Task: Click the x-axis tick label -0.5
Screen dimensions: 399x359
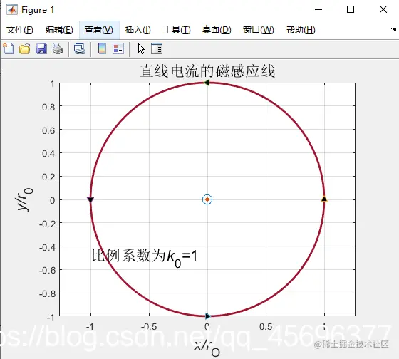Action: [149, 327]
